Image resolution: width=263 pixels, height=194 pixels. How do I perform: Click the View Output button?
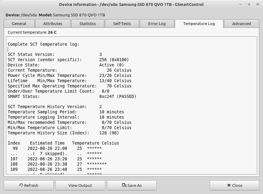pyautogui.click(x=80, y=185)
